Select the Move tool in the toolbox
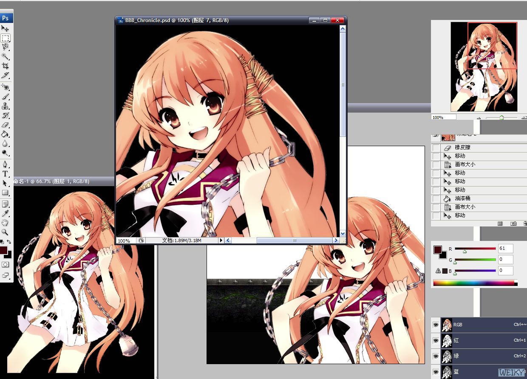527x379 pixels. (x=6, y=28)
